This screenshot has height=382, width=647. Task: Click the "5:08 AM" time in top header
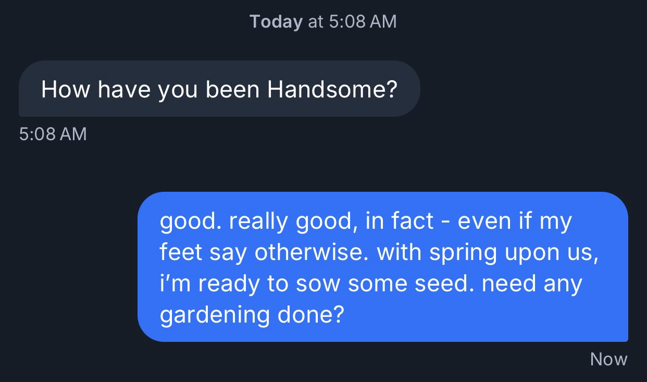[363, 21]
